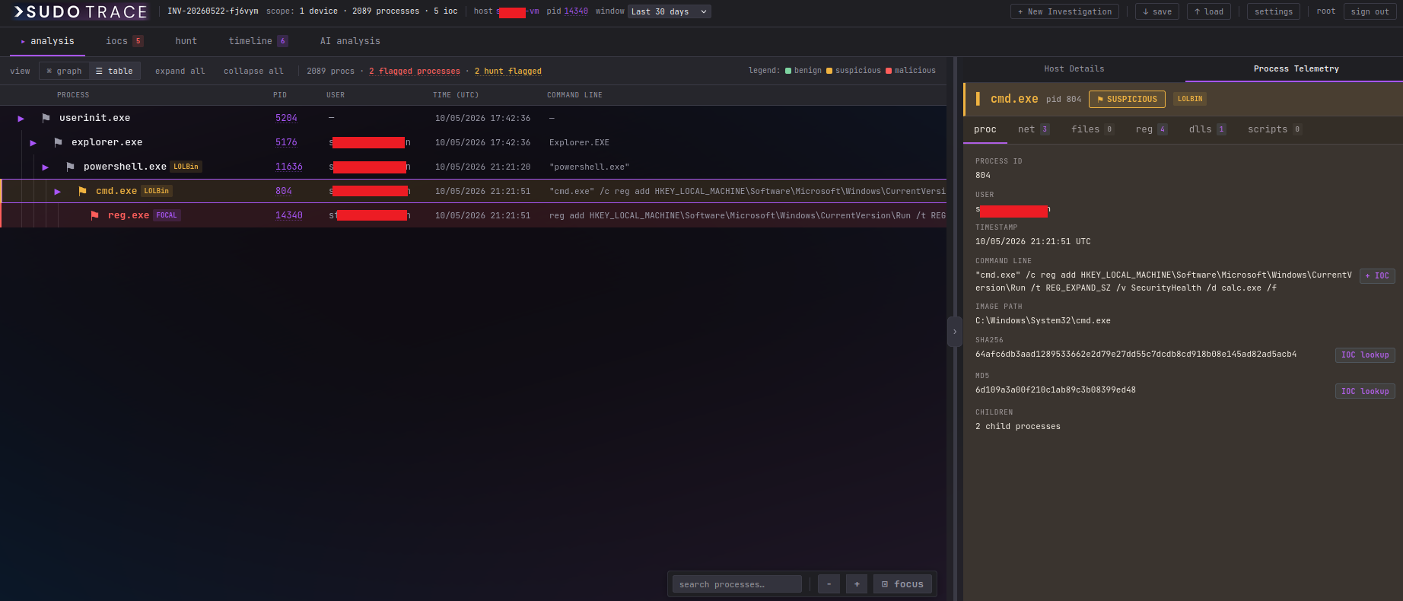Click PID 11636 in the table
Screen dimensions: 1403x601
[289, 167]
